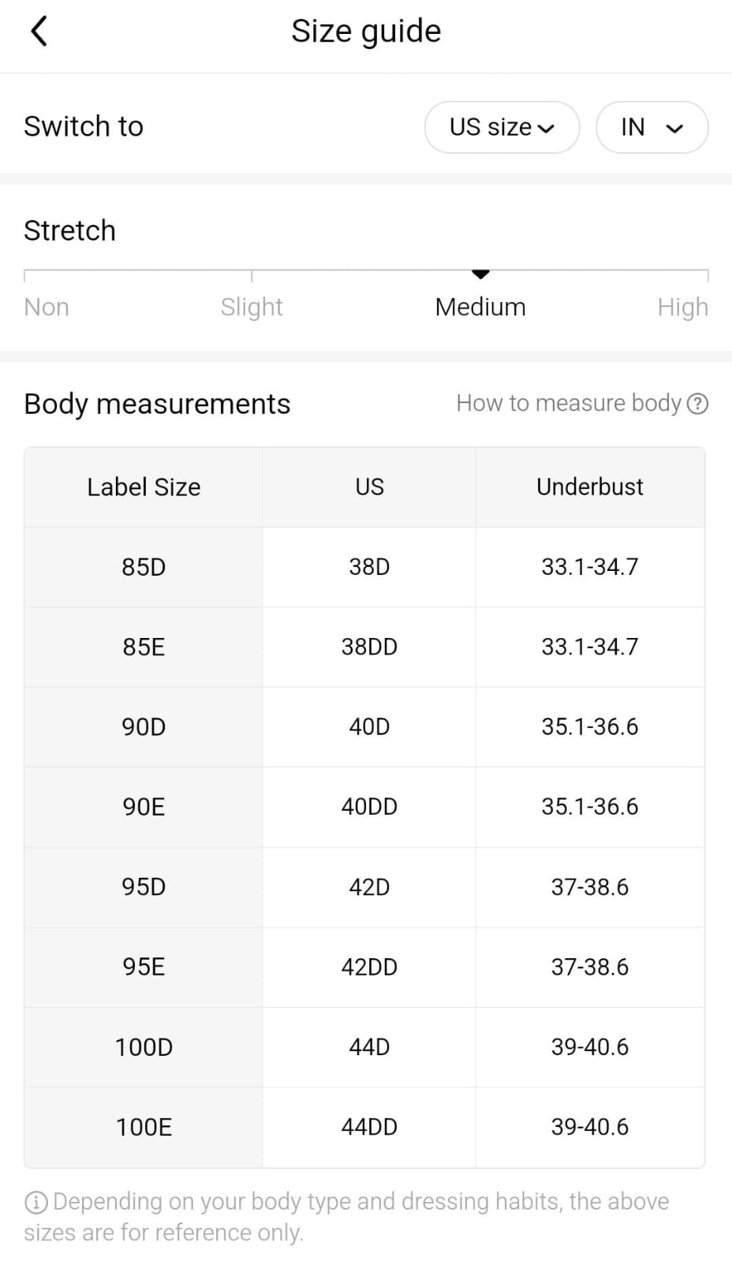This screenshot has height=1261, width=732.
Task: Select the Non stretch label
Action: pos(47,307)
